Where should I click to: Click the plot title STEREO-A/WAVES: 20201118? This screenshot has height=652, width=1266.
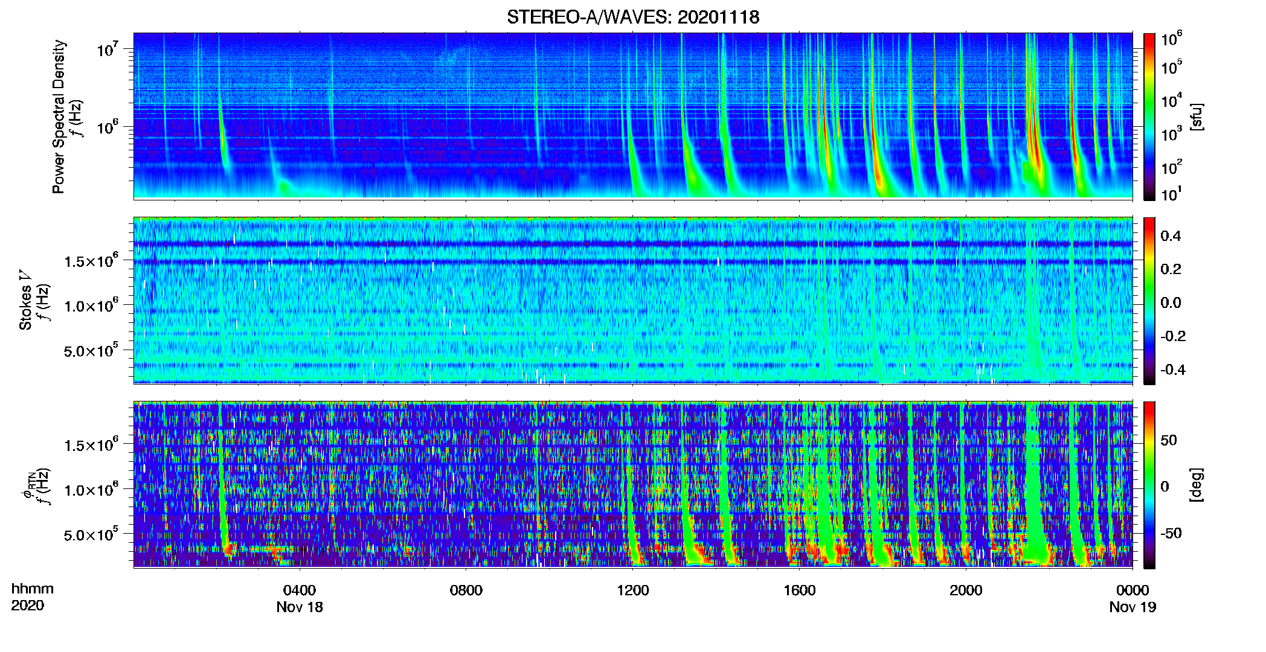633,17
